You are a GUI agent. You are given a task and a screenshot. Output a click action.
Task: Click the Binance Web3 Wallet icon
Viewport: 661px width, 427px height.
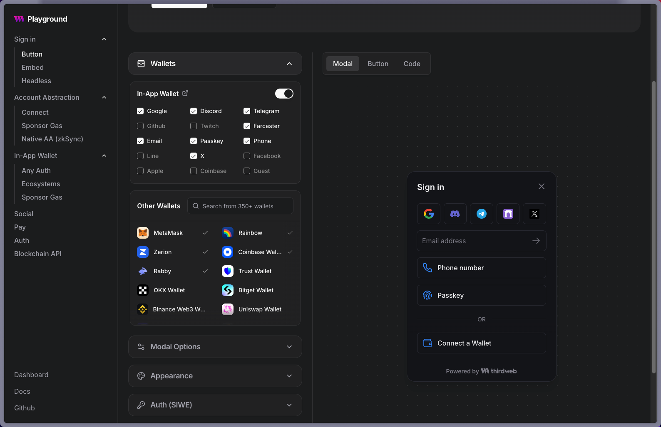click(x=143, y=309)
